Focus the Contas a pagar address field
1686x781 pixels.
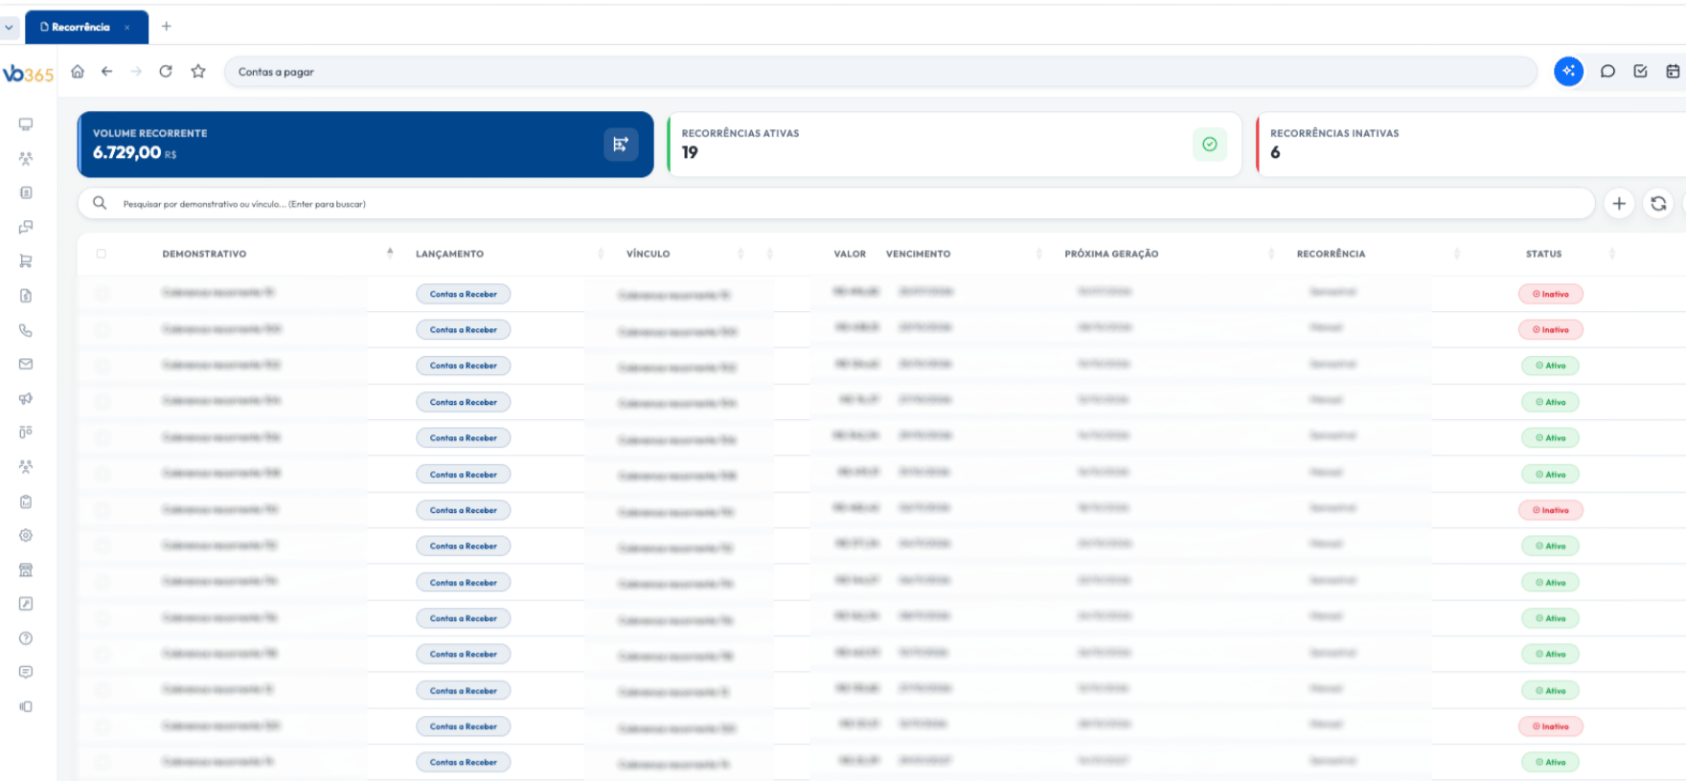(880, 72)
